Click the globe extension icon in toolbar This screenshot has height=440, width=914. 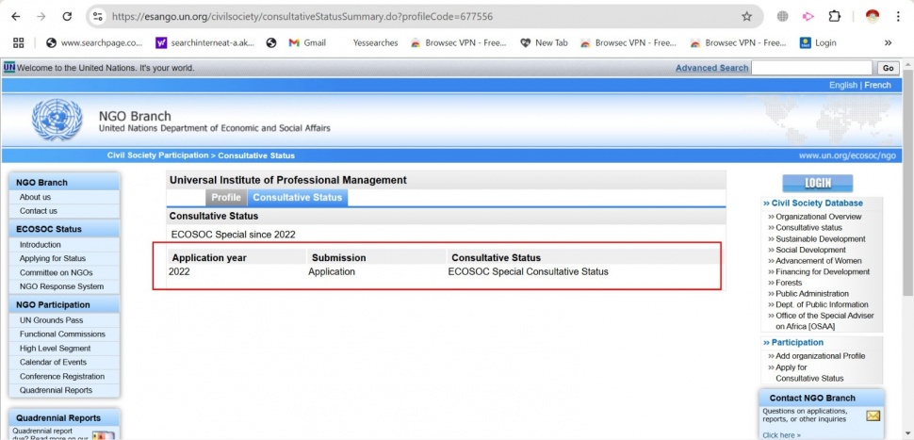click(x=783, y=17)
